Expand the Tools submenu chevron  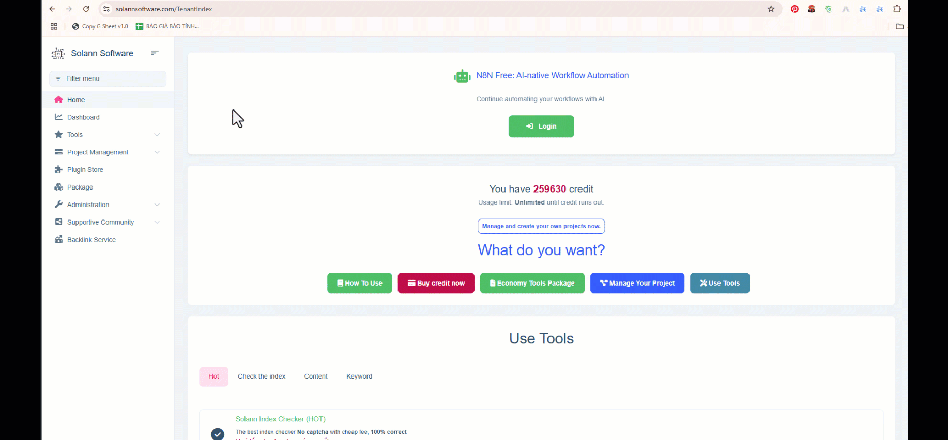(x=157, y=135)
